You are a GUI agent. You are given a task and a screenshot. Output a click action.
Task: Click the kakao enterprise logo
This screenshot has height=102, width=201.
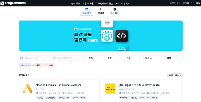point(110,88)
